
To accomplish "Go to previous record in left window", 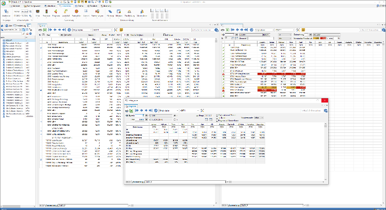I will [x=55, y=30].
